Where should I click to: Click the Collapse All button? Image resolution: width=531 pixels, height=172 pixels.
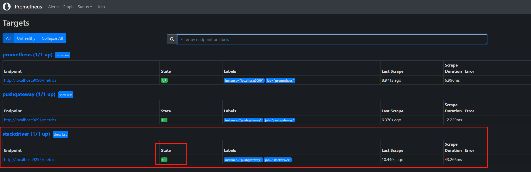(x=52, y=38)
